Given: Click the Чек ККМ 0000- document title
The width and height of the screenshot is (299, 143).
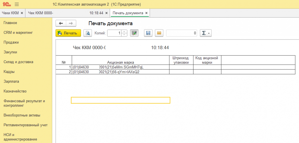Looking at the screenshot, I should tap(89, 48).
